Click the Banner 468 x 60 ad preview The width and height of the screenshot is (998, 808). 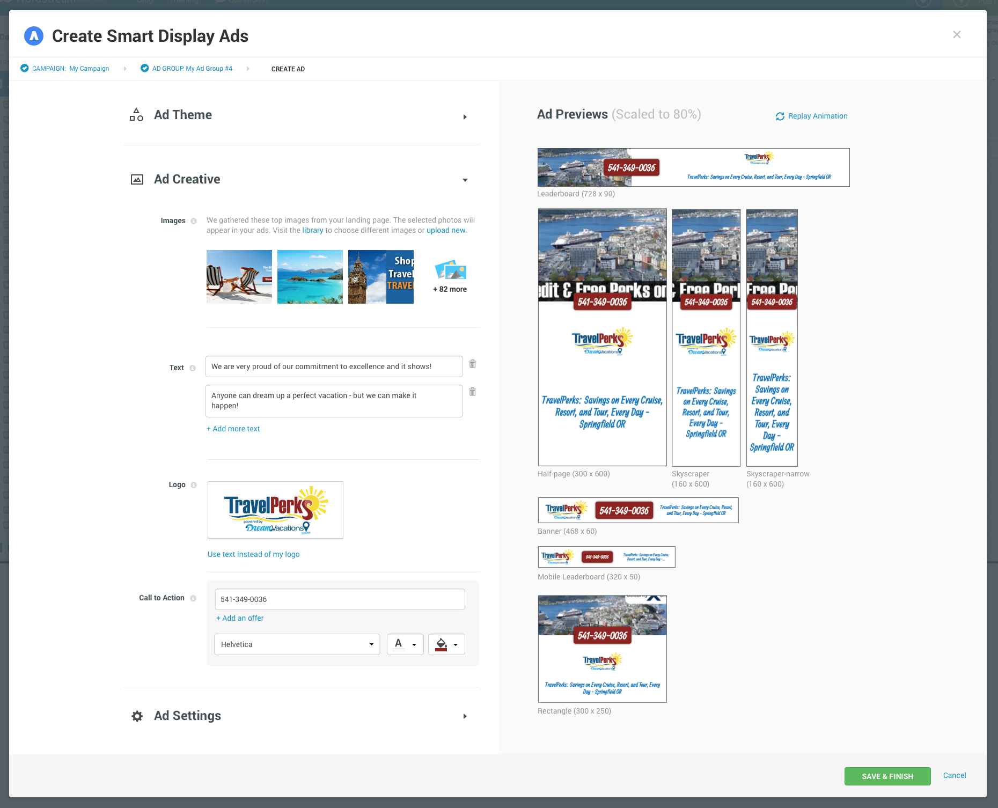point(638,510)
